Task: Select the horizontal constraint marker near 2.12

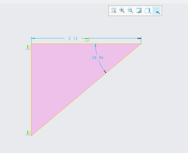Action: (x=86, y=39)
